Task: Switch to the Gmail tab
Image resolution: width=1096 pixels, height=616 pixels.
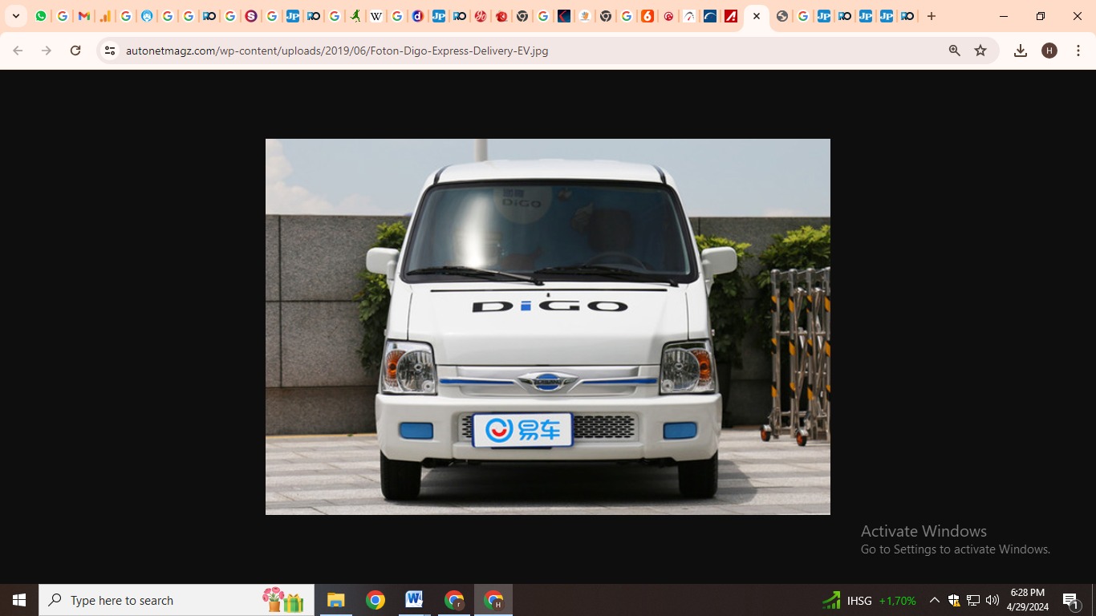Action: pyautogui.click(x=83, y=16)
